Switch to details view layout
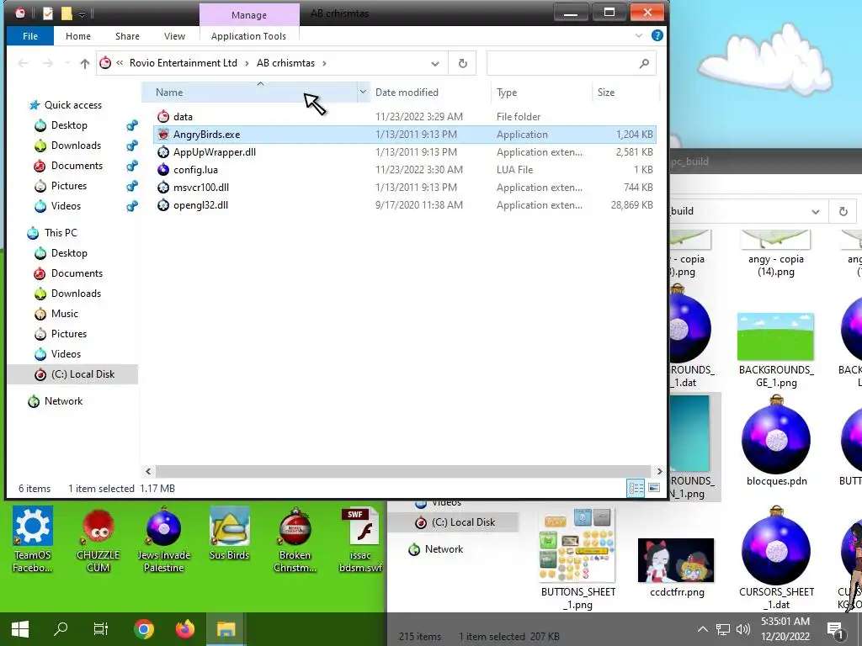Image resolution: width=862 pixels, height=646 pixels. pyautogui.click(x=636, y=488)
